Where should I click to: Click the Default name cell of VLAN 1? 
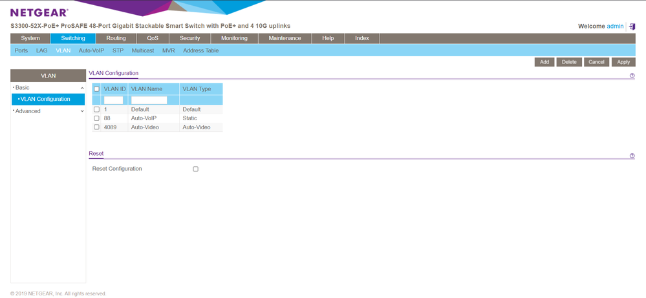pos(140,109)
